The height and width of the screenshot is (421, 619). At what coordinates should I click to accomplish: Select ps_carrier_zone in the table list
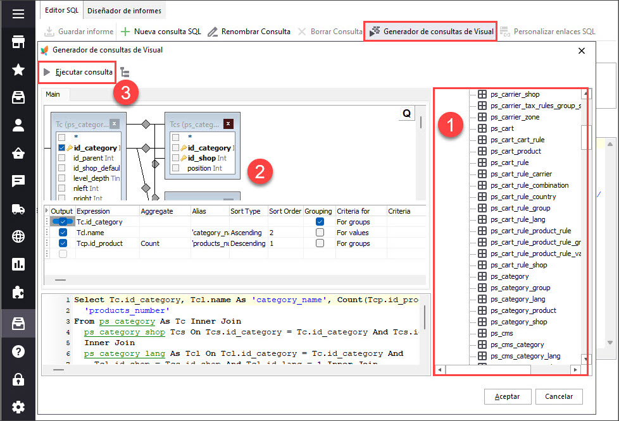515,117
